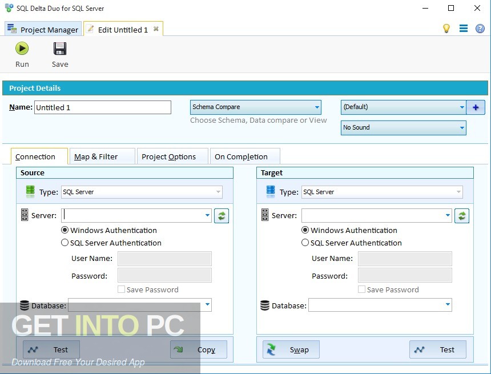The width and height of the screenshot is (491, 374).
Task: Open the help question mark icon
Action: pyautogui.click(x=480, y=29)
